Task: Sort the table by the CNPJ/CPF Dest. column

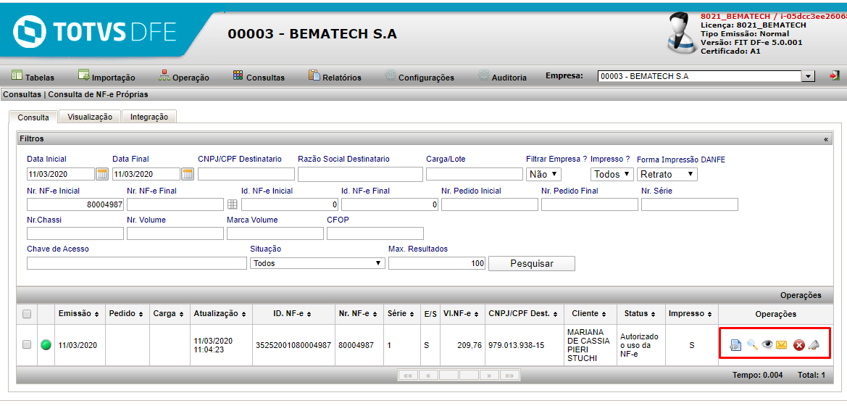Action: pyautogui.click(x=523, y=313)
